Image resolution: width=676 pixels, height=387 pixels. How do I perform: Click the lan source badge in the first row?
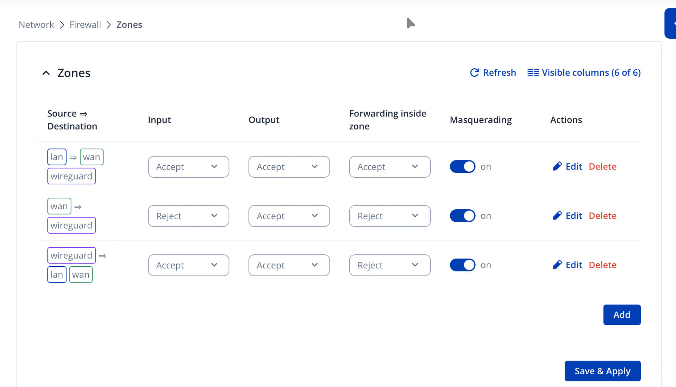tap(57, 157)
